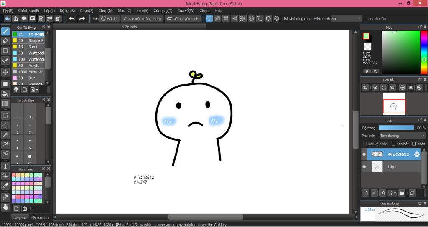This screenshot has height=227, width=428.
Task: Click the snap settings gear icon
Action: click(277, 18)
